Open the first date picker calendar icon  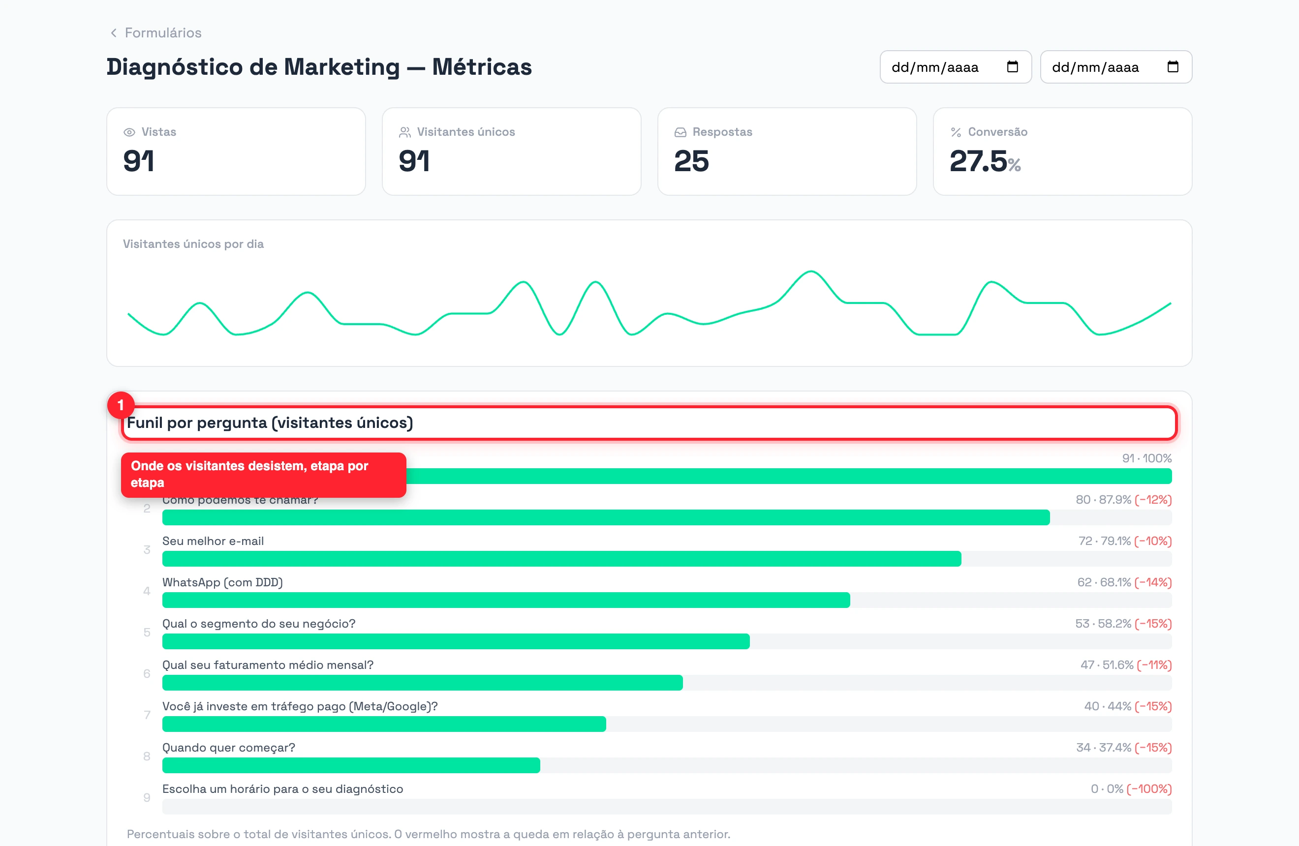click(1012, 67)
